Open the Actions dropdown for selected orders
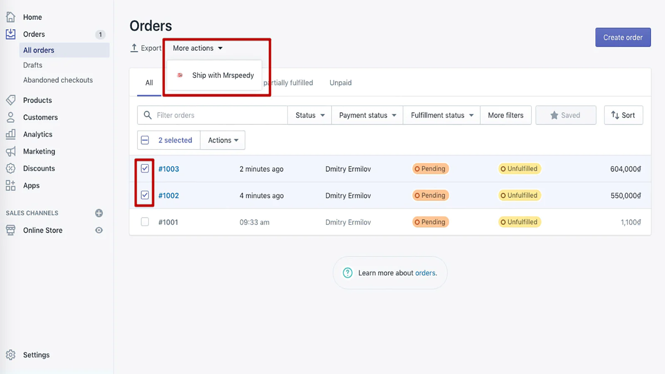665x374 pixels. coord(223,140)
